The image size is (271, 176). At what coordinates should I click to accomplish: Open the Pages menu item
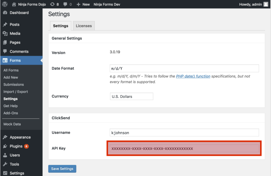pos(15,42)
